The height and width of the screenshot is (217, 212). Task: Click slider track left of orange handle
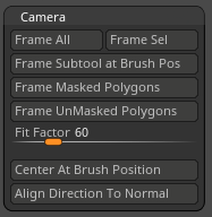28,142
